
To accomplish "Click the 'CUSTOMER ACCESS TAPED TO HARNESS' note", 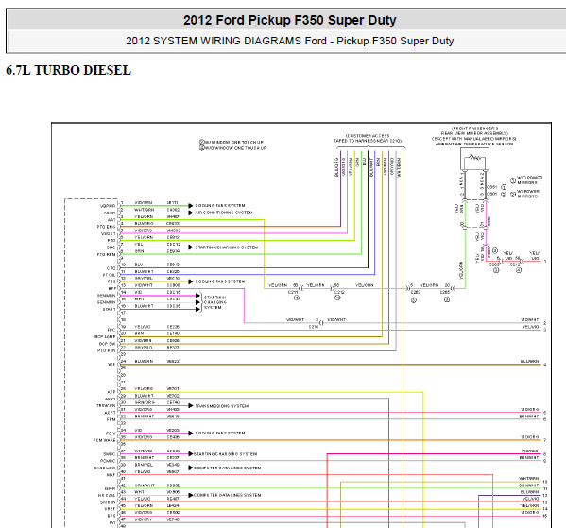I will pos(368,138).
